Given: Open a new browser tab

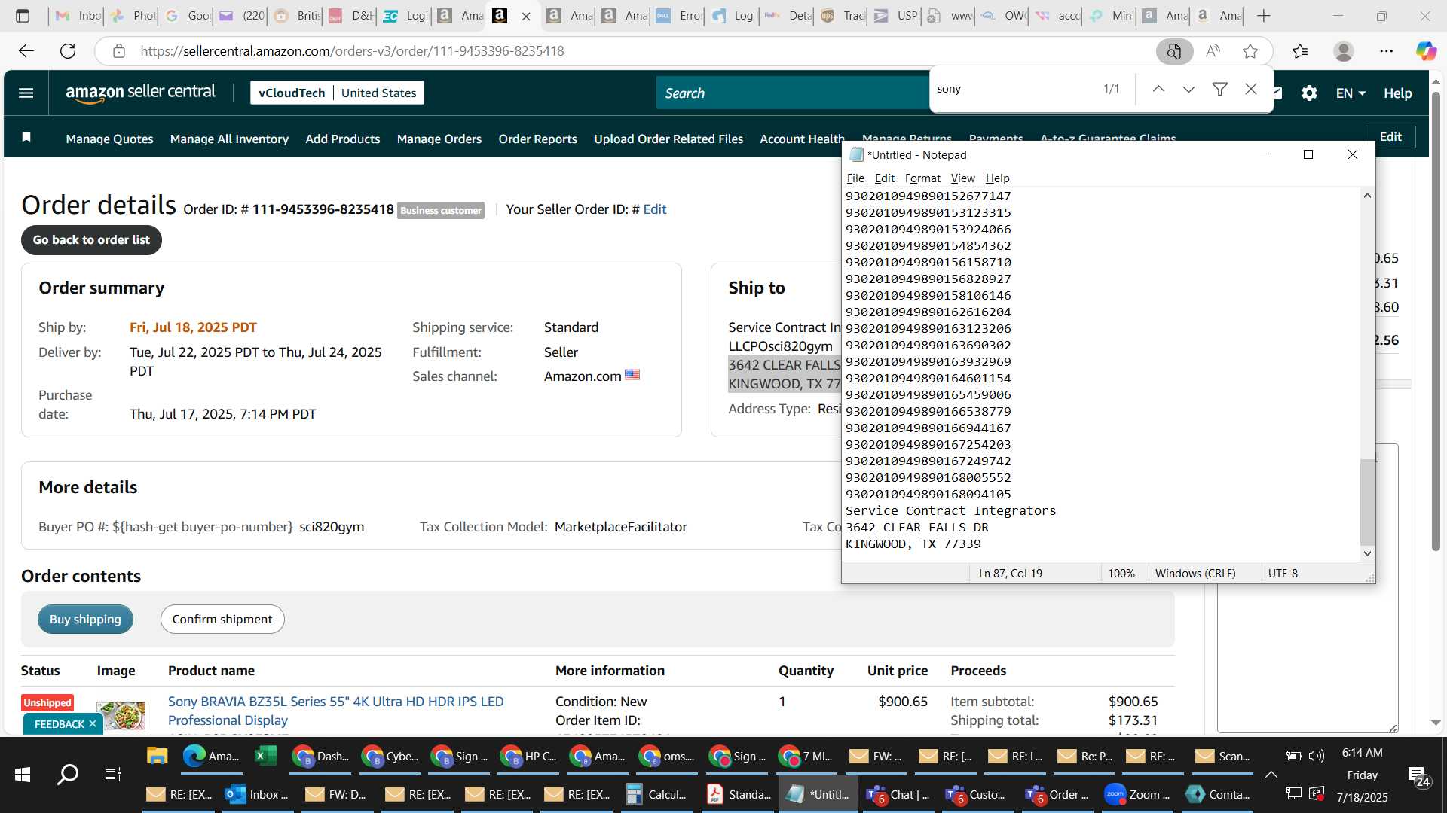Looking at the screenshot, I should click(x=1264, y=16).
